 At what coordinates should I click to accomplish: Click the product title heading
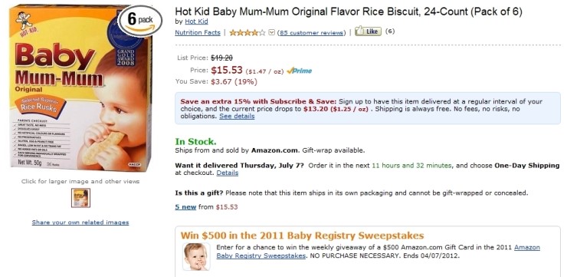click(x=349, y=12)
